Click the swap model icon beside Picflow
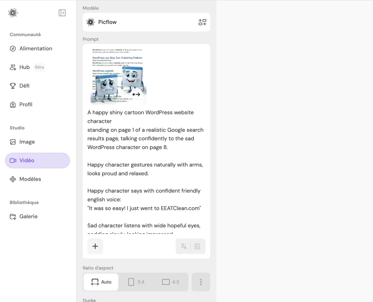The image size is (373, 302). [x=202, y=22]
